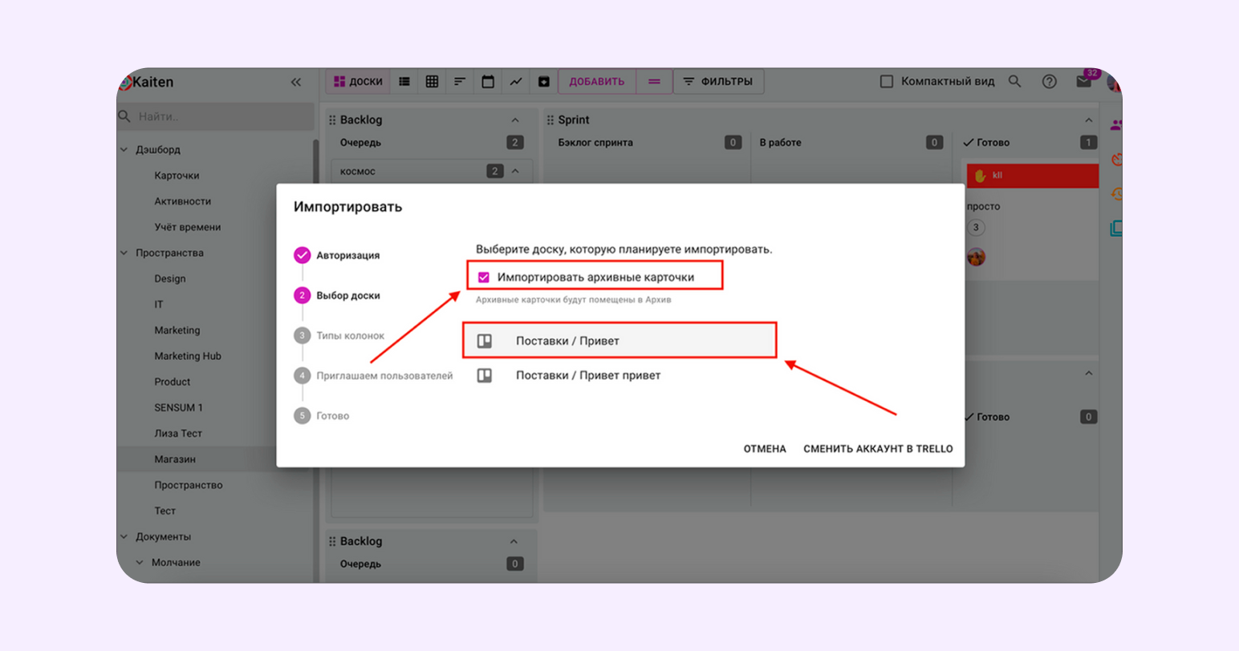Open the archive box icon in toolbar

(x=543, y=81)
